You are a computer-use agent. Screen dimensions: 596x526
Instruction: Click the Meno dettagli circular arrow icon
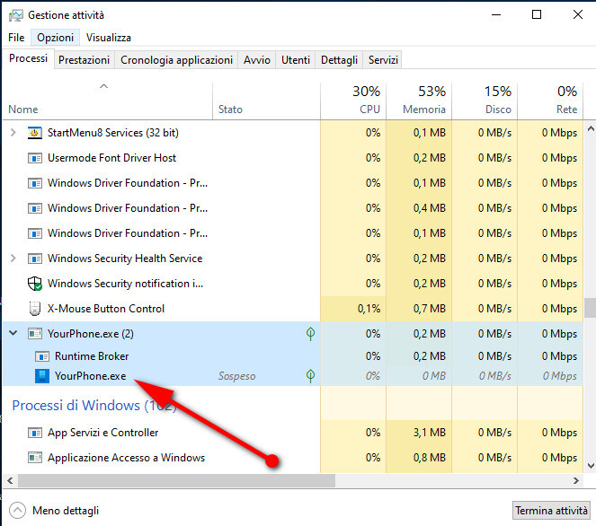point(17,511)
